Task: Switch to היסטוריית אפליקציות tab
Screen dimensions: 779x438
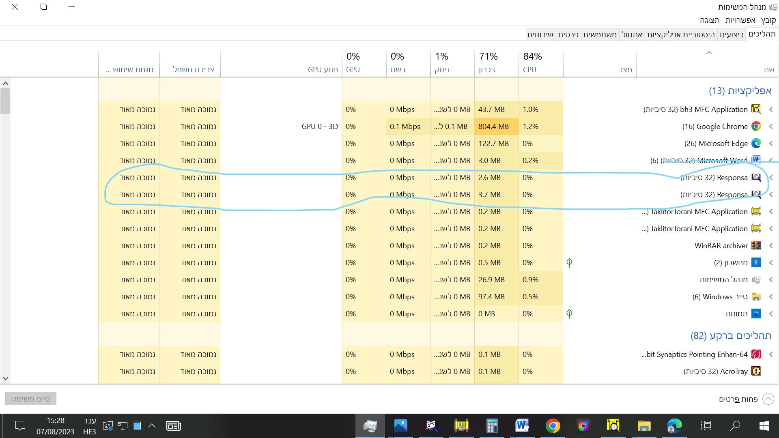Action: point(681,34)
